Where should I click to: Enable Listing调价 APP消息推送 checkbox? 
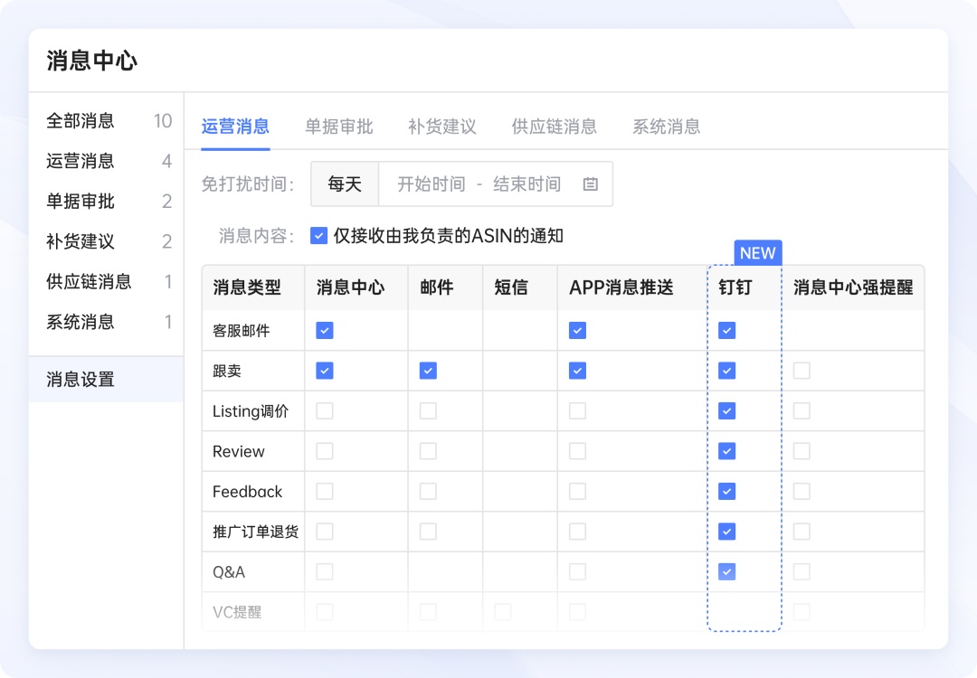tap(577, 411)
